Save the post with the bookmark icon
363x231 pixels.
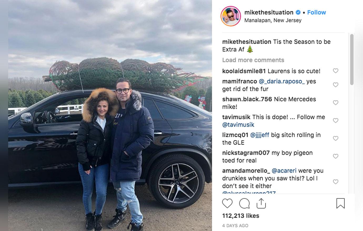pos(340,203)
